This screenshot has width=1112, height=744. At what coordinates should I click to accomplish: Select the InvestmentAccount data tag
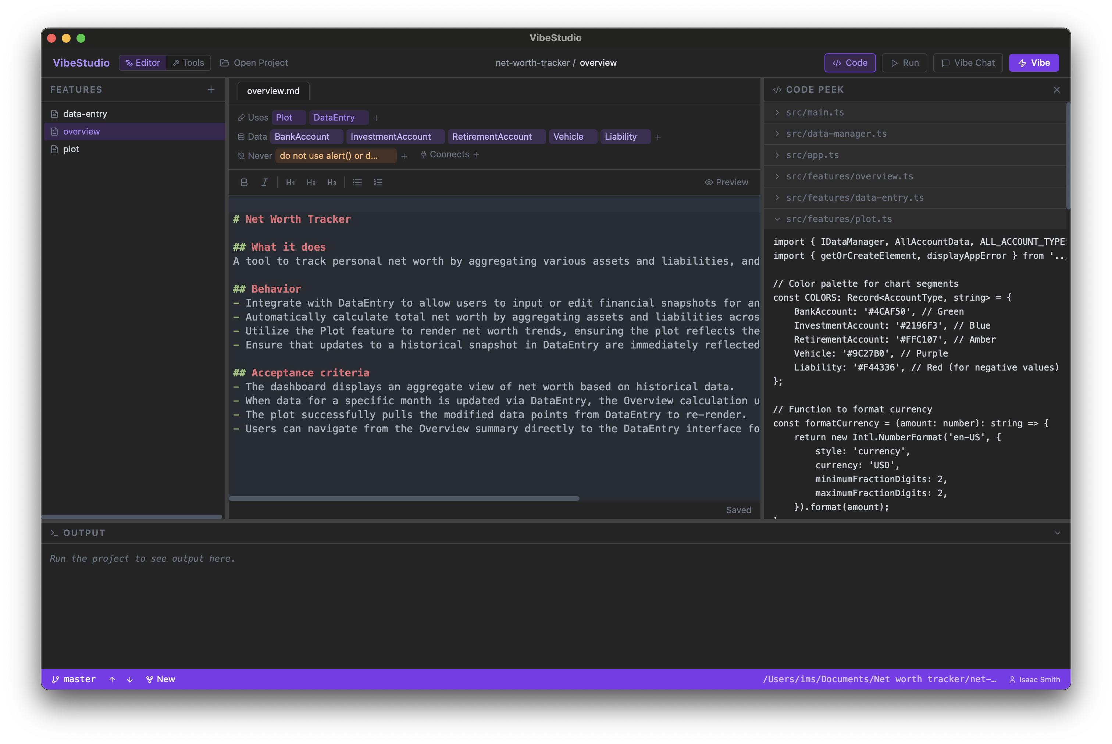[395, 137]
